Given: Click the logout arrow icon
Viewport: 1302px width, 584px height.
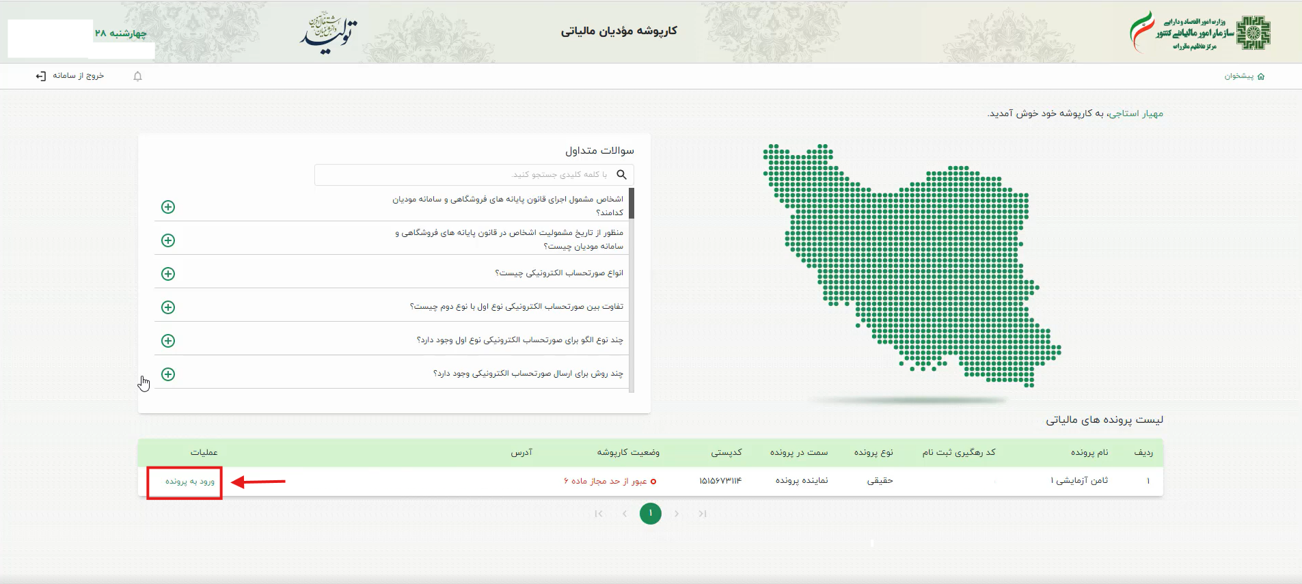Looking at the screenshot, I should [x=40, y=76].
